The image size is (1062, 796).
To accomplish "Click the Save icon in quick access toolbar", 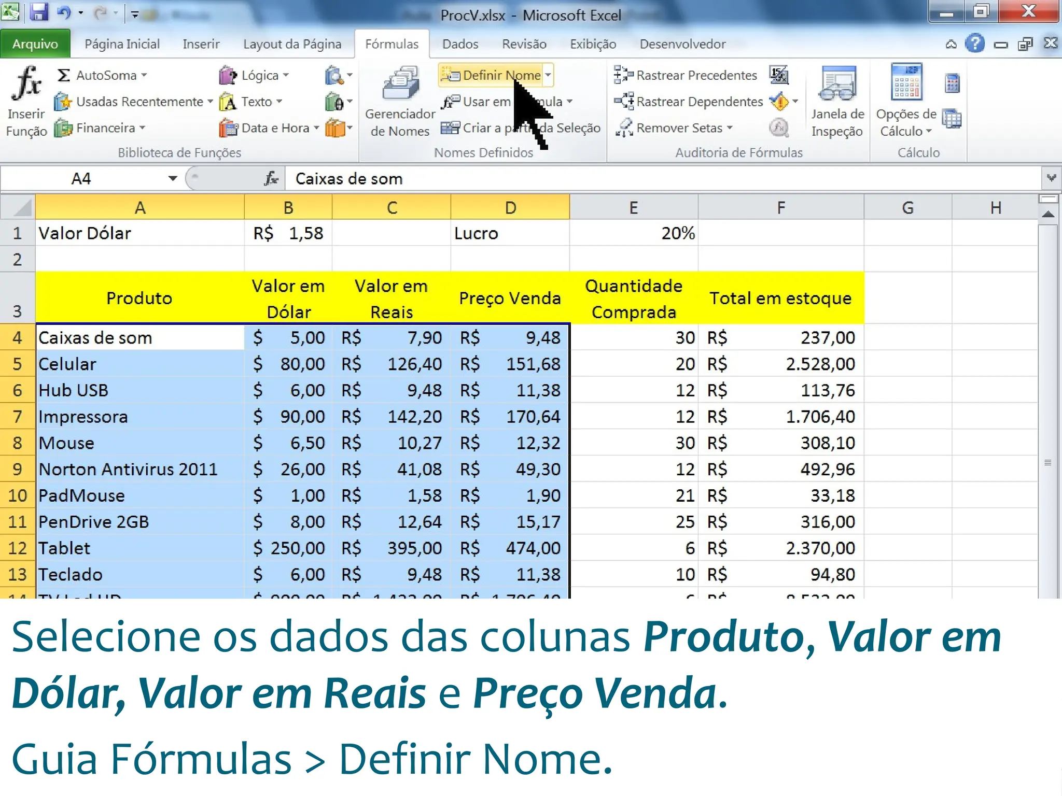I will click(39, 12).
